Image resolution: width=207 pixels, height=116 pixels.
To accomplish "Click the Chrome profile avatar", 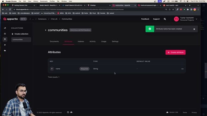I will click(195, 9).
